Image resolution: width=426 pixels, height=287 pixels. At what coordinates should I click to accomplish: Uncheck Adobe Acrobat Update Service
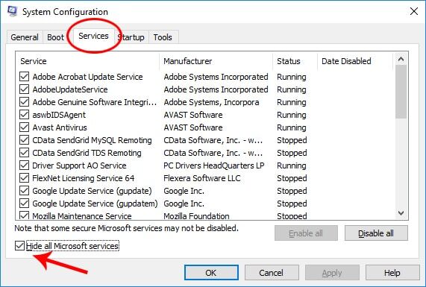pyautogui.click(x=24, y=77)
